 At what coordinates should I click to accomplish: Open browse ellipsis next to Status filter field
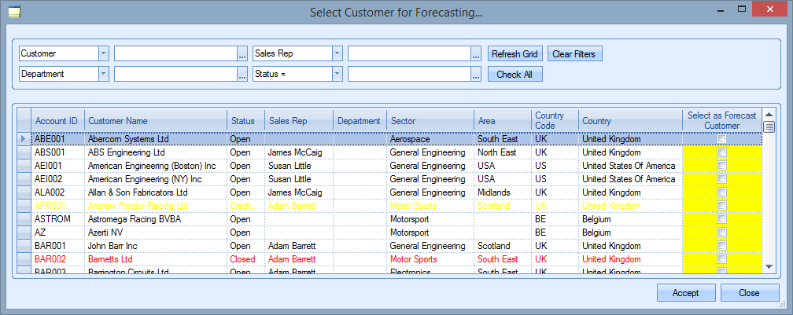(x=476, y=75)
